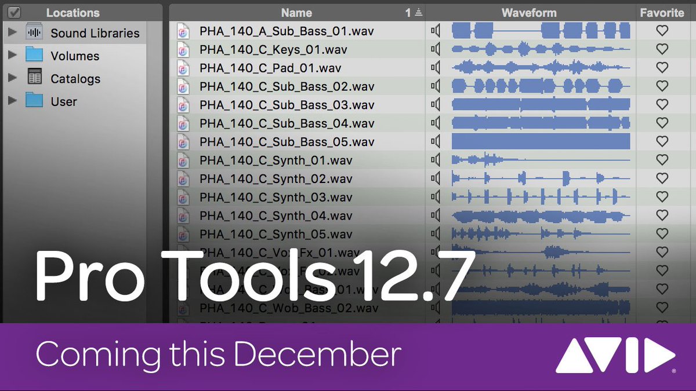Click the Favorite column header
Image resolution: width=696 pixels, height=391 pixels.
pos(662,12)
